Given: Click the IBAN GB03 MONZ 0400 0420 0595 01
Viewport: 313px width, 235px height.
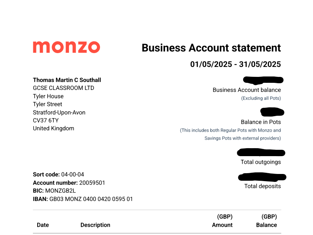Looking at the screenshot, I should click(91, 199).
